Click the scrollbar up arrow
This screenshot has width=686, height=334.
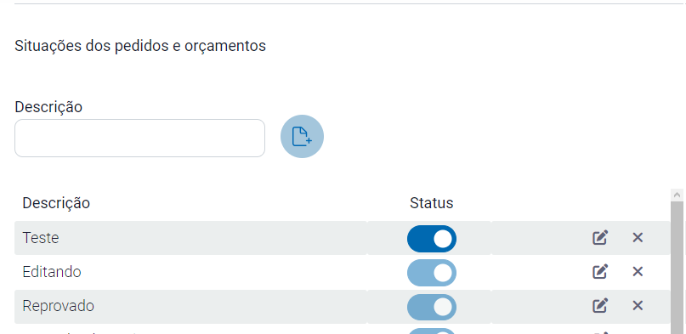(x=677, y=195)
